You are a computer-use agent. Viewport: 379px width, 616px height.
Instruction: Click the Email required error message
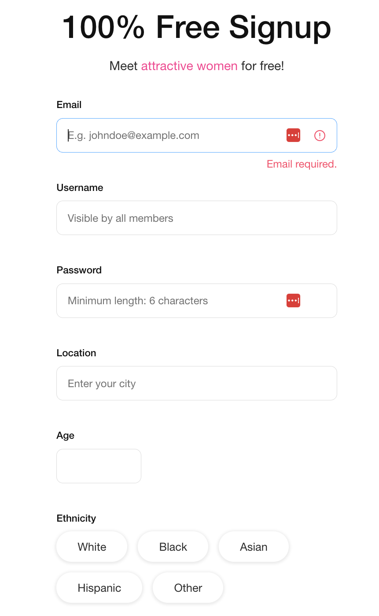[301, 164]
